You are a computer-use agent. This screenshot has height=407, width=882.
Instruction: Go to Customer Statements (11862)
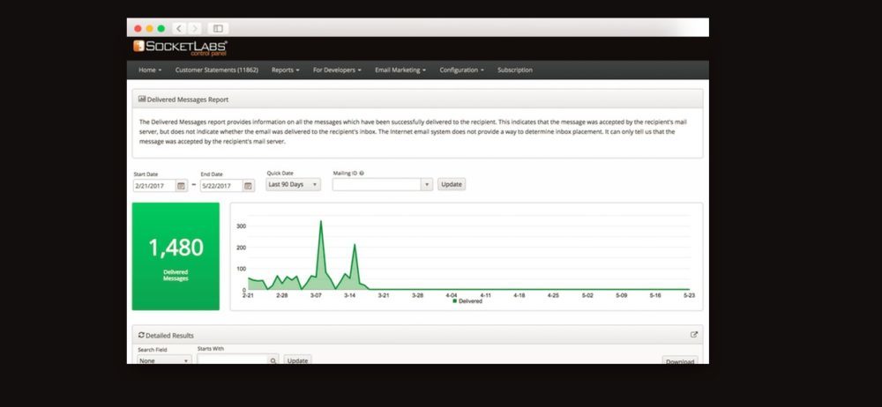(x=216, y=70)
